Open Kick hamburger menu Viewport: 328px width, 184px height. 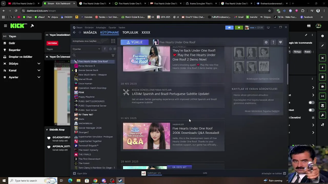tap(5, 26)
